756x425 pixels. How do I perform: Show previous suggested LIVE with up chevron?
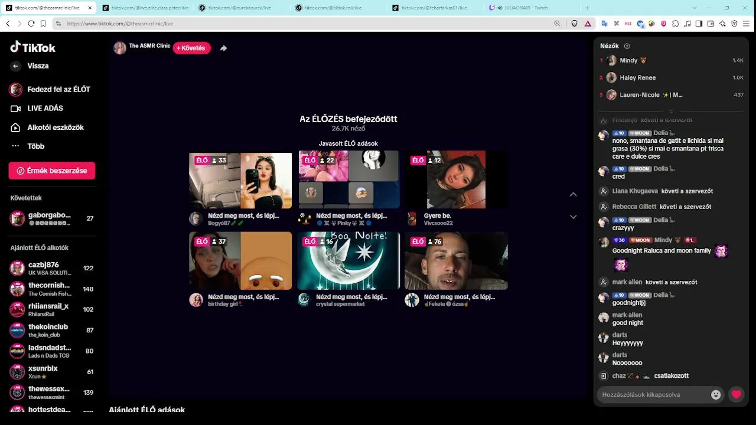pyautogui.click(x=573, y=194)
